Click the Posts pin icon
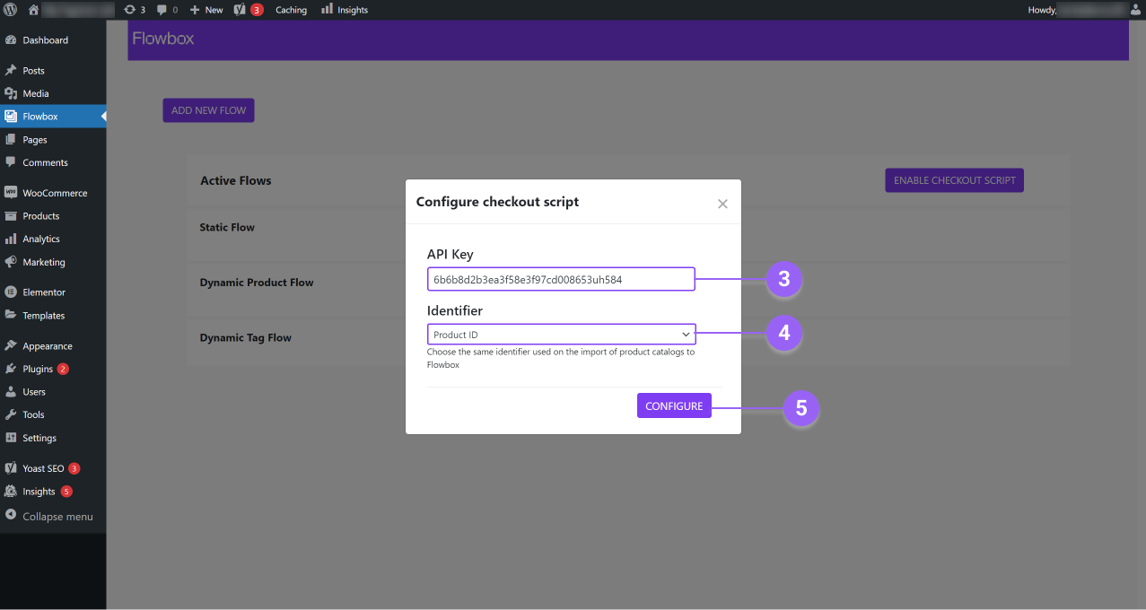 11,70
